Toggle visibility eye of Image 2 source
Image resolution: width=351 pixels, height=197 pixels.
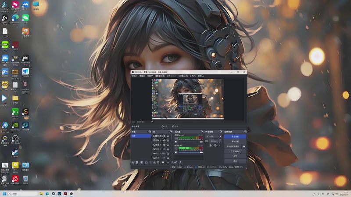pos(164,141)
